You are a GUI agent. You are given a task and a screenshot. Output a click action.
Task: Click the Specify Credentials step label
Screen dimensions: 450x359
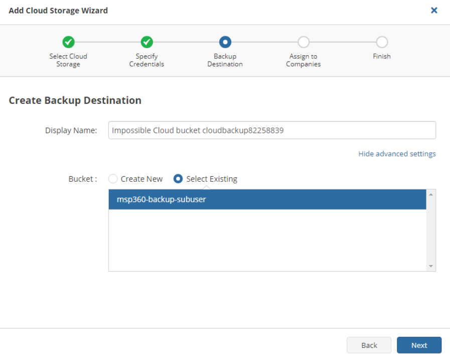pos(146,60)
